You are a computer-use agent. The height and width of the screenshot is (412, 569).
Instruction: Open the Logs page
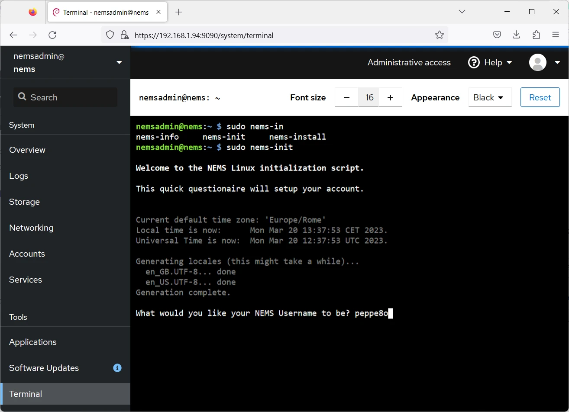(x=65, y=176)
